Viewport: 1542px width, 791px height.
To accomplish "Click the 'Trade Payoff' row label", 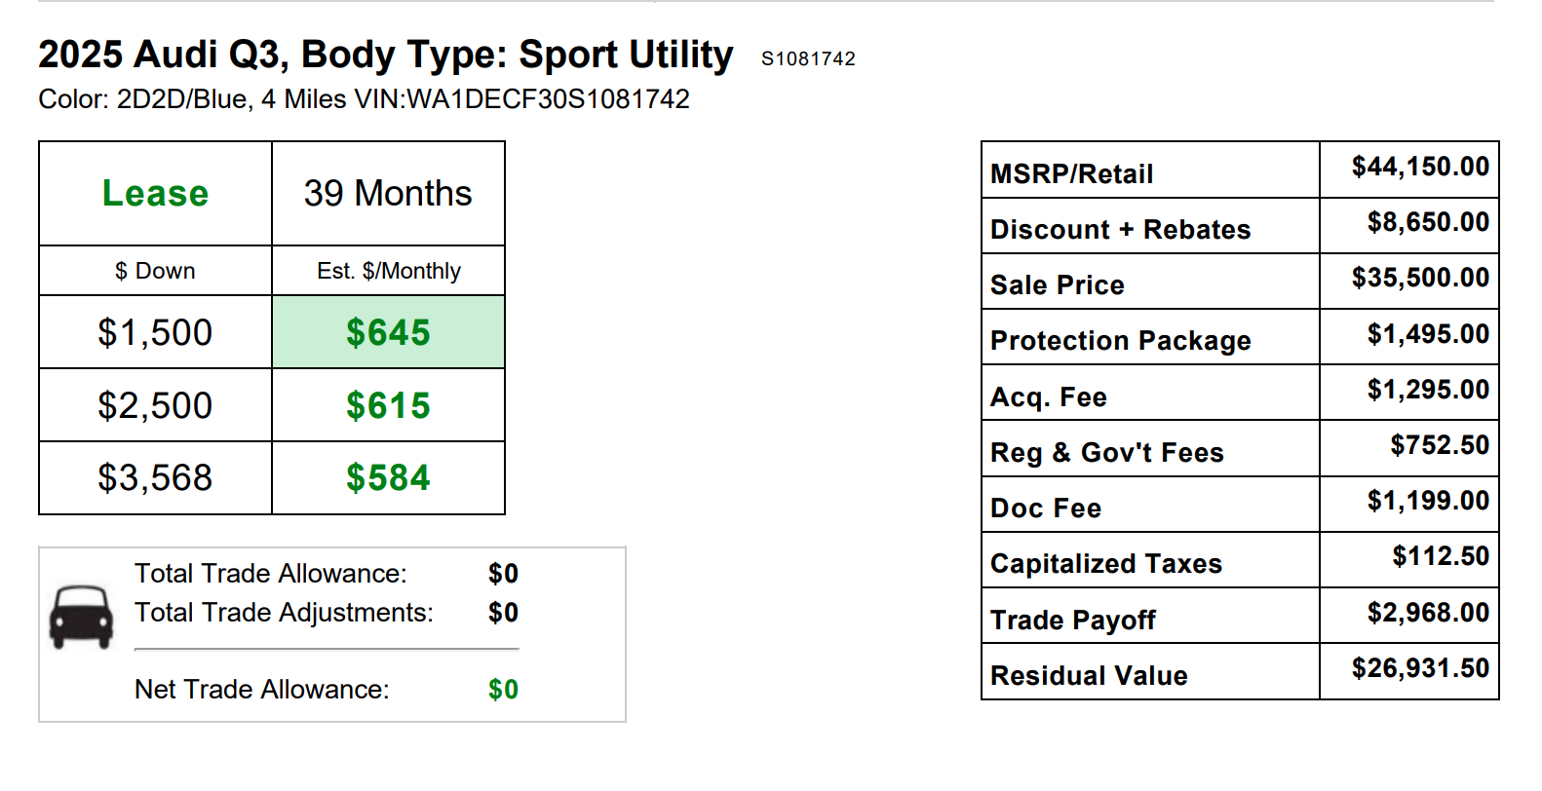I will click(x=1072, y=621).
